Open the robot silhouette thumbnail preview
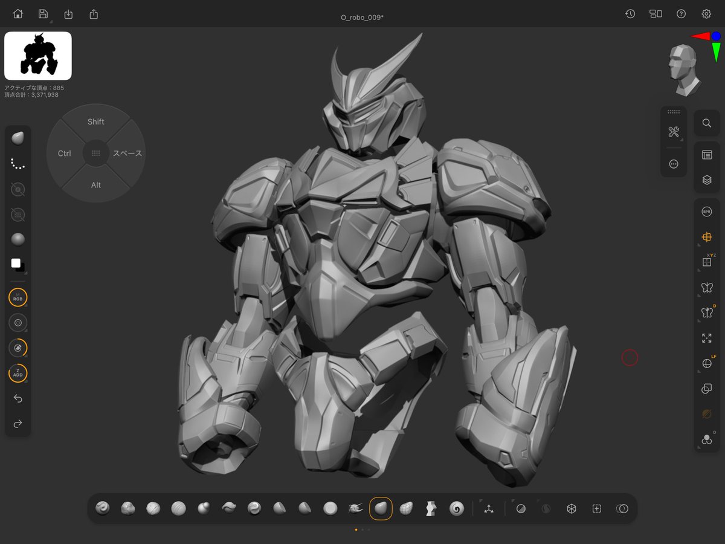The width and height of the screenshot is (725, 544). tap(38, 56)
